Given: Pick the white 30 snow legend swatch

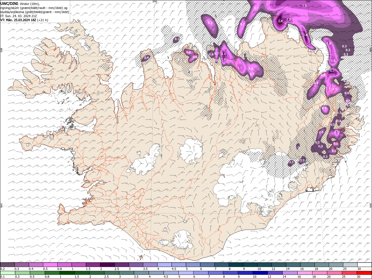Looking at the screenshot, I should 365,265.
